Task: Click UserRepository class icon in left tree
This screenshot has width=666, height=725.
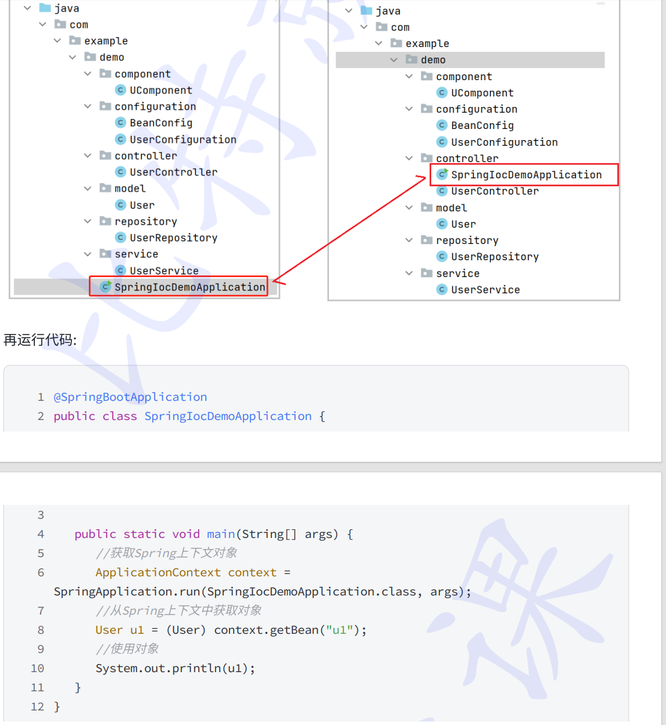Action: point(121,238)
